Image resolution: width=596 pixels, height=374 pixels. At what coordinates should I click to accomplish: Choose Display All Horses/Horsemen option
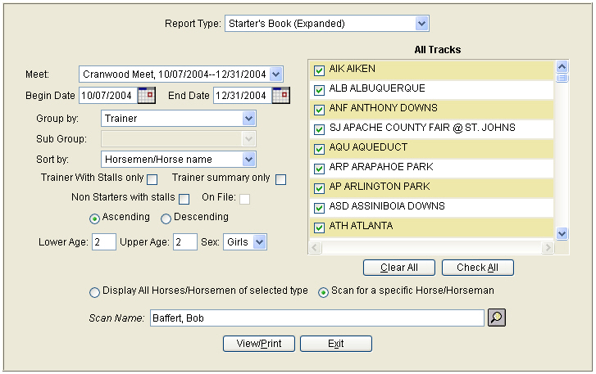point(94,292)
